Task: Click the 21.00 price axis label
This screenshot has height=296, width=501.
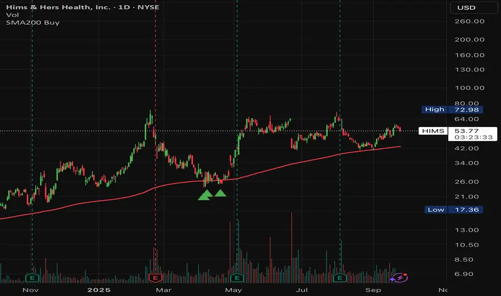Action: coord(467,196)
